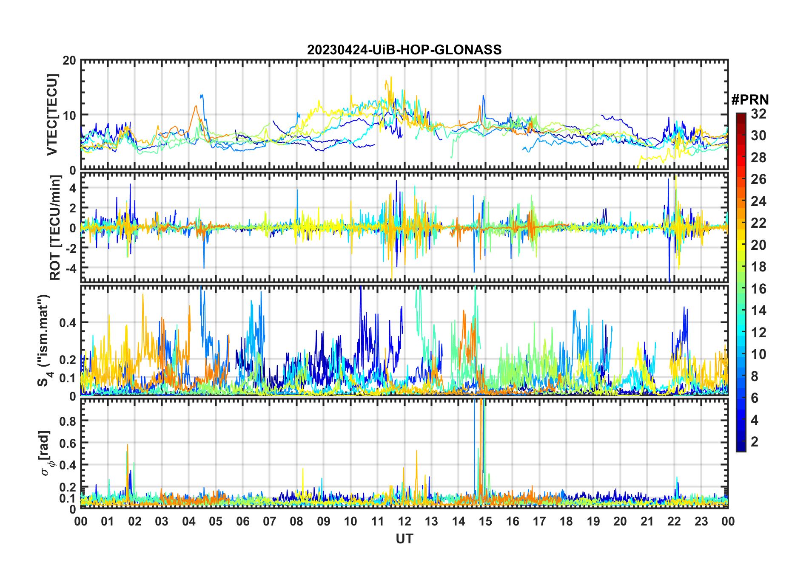Click the 03 hour tick on UT axis
The height and width of the screenshot is (565, 809).
tap(162, 521)
